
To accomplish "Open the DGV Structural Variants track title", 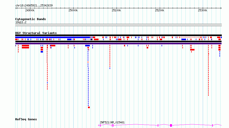I will point(36,33).
